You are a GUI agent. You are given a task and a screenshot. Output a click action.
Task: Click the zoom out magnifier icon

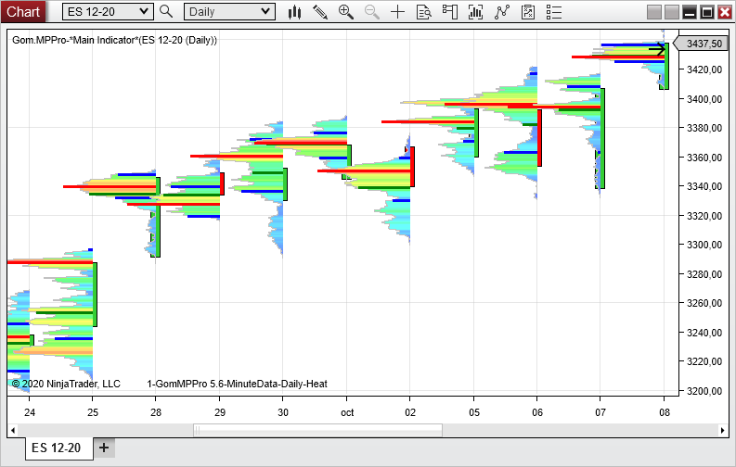point(372,12)
